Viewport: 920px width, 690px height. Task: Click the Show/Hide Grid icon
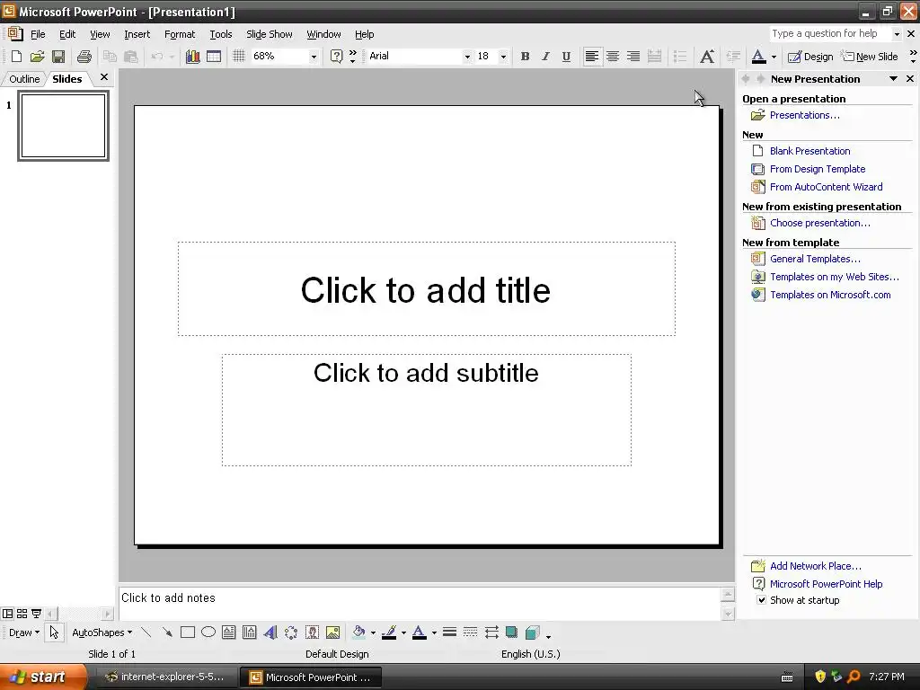click(x=238, y=57)
